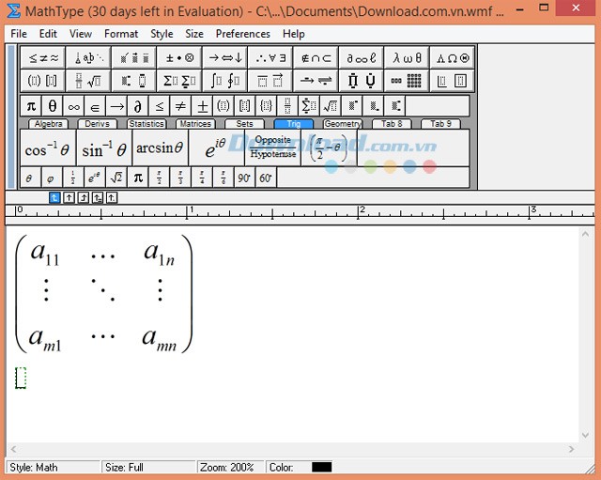Open the uppercase Greek letters palette
Viewport: 601px width, 480px height.
click(453, 58)
